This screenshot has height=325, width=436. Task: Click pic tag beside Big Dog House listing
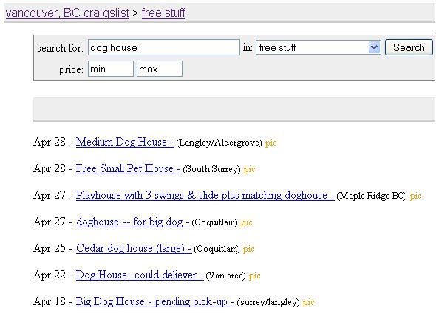[308, 303]
